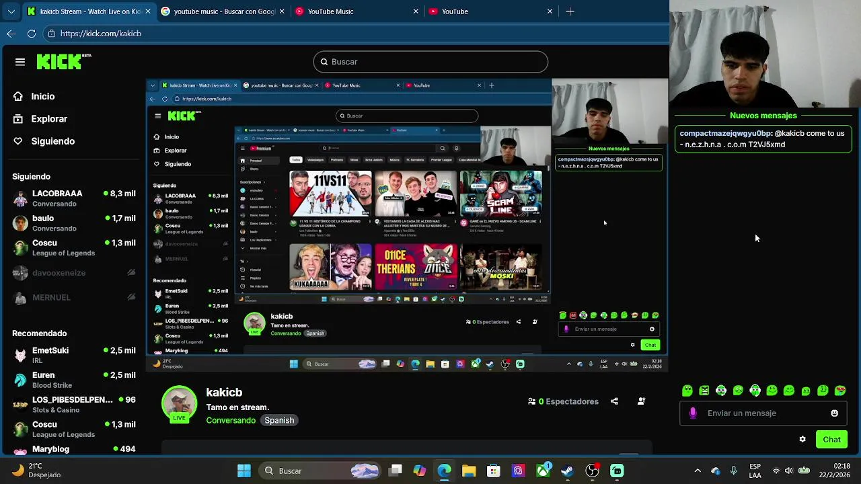Open the Siguiendo heart item in the sidebar

point(52,141)
